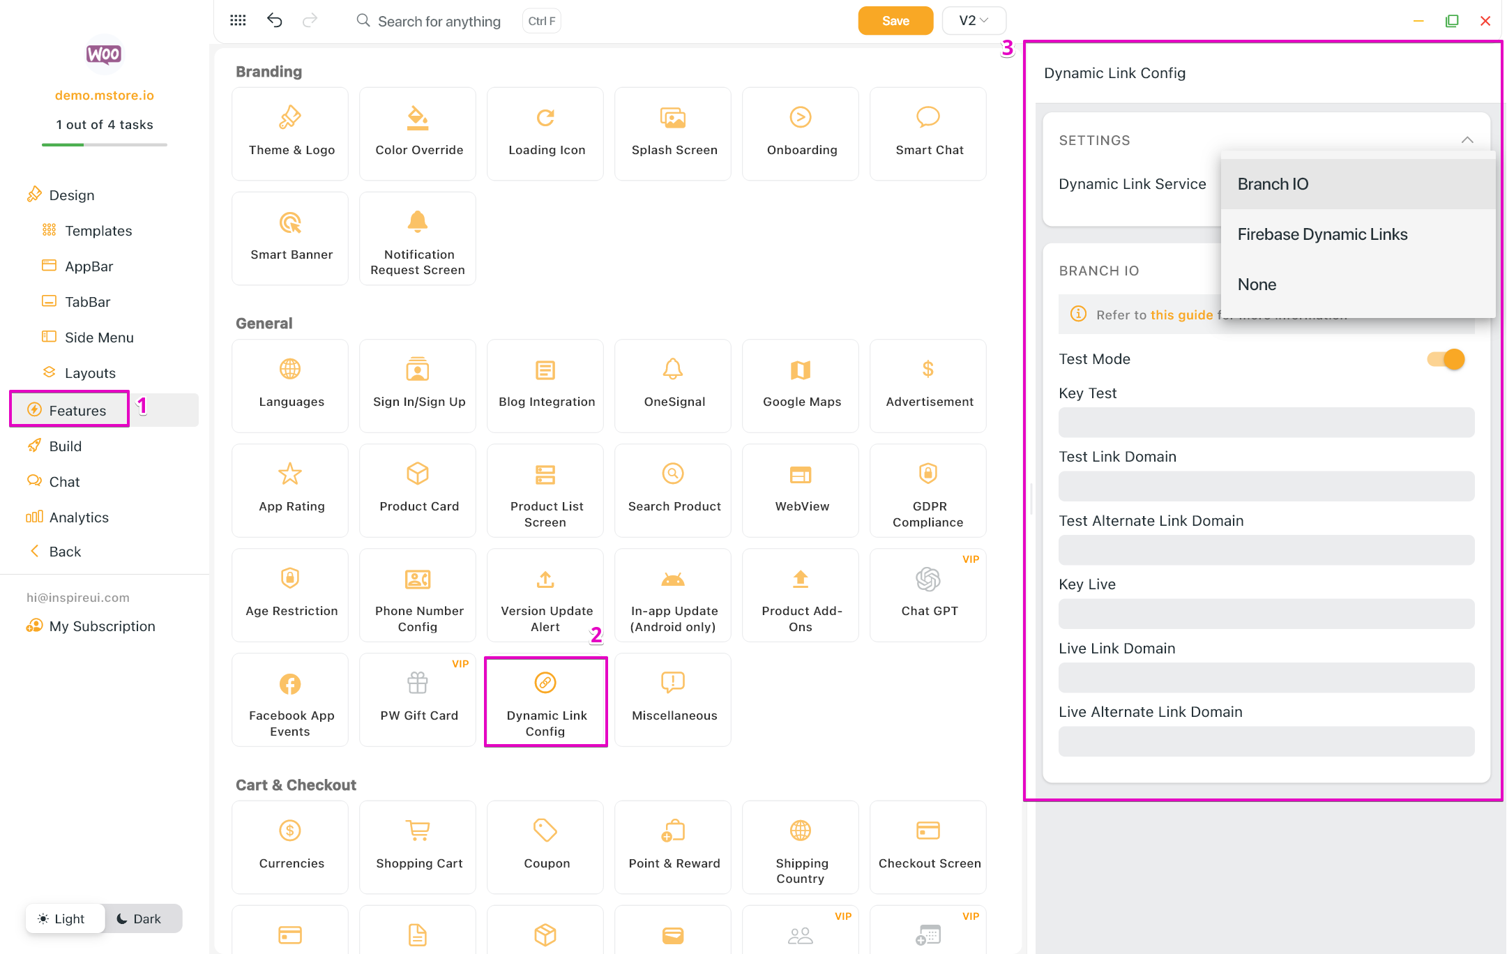Open the Coupon tag feature

coord(545,846)
